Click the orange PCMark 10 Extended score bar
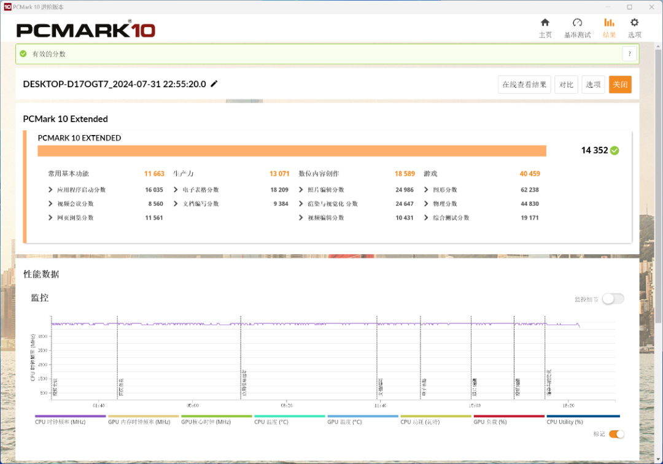Screen dimensions: 663x464 [292, 151]
